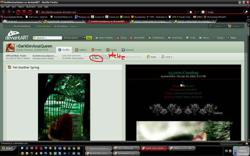This screenshot has height=156, width=250.
Task: Open the Collect dropdown
Action: (235, 26)
